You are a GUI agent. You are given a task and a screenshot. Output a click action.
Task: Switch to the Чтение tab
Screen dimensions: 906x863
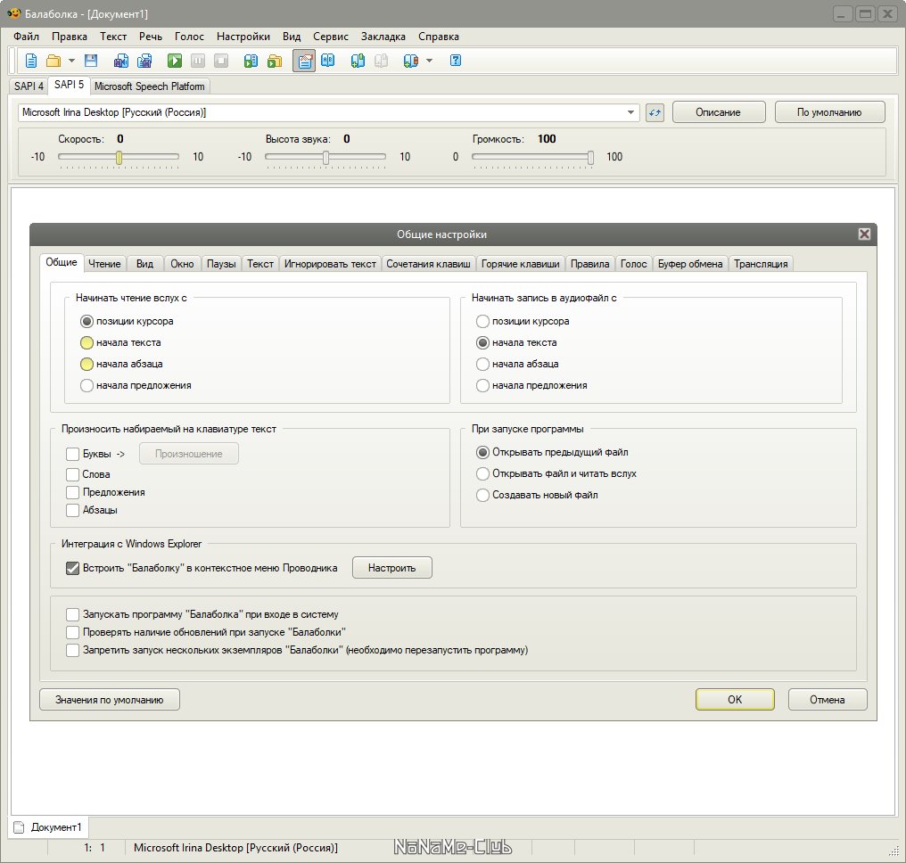tap(104, 264)
